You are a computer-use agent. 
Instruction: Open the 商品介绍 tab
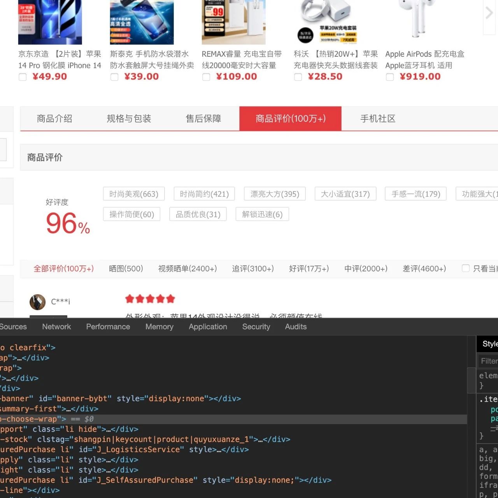click(54, 119)
